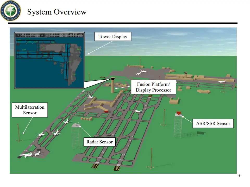This screenshot has width=250, height=187.
Task: Select the departing aircraft near the terminal buildings
Action: point(141,72)
